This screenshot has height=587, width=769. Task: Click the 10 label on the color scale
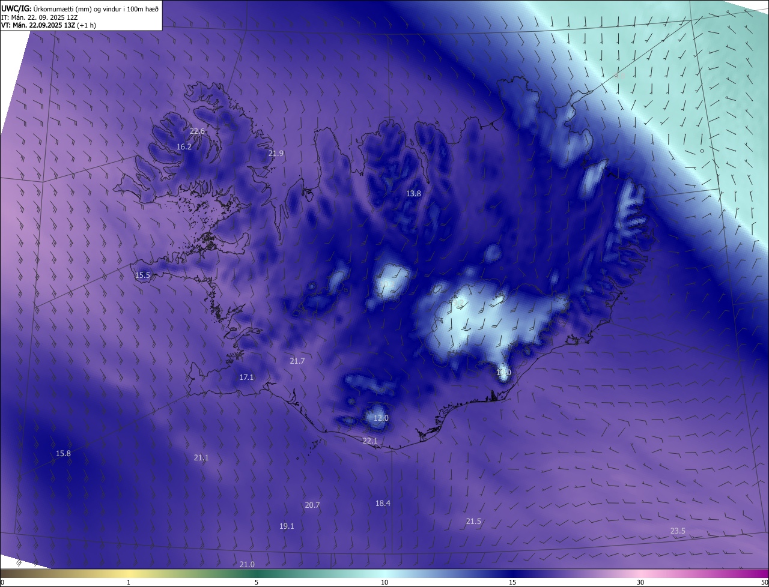(384, 582)
